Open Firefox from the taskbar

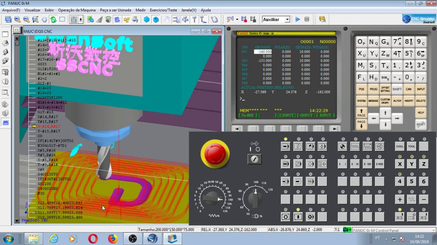pyautogui.click(x=113, y=239)
